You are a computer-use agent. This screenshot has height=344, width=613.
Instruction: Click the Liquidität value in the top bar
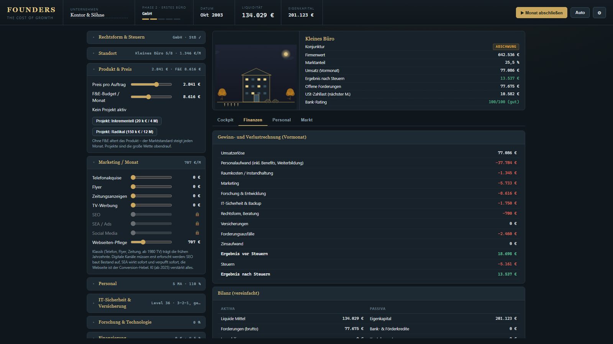(x=258, y=15)
